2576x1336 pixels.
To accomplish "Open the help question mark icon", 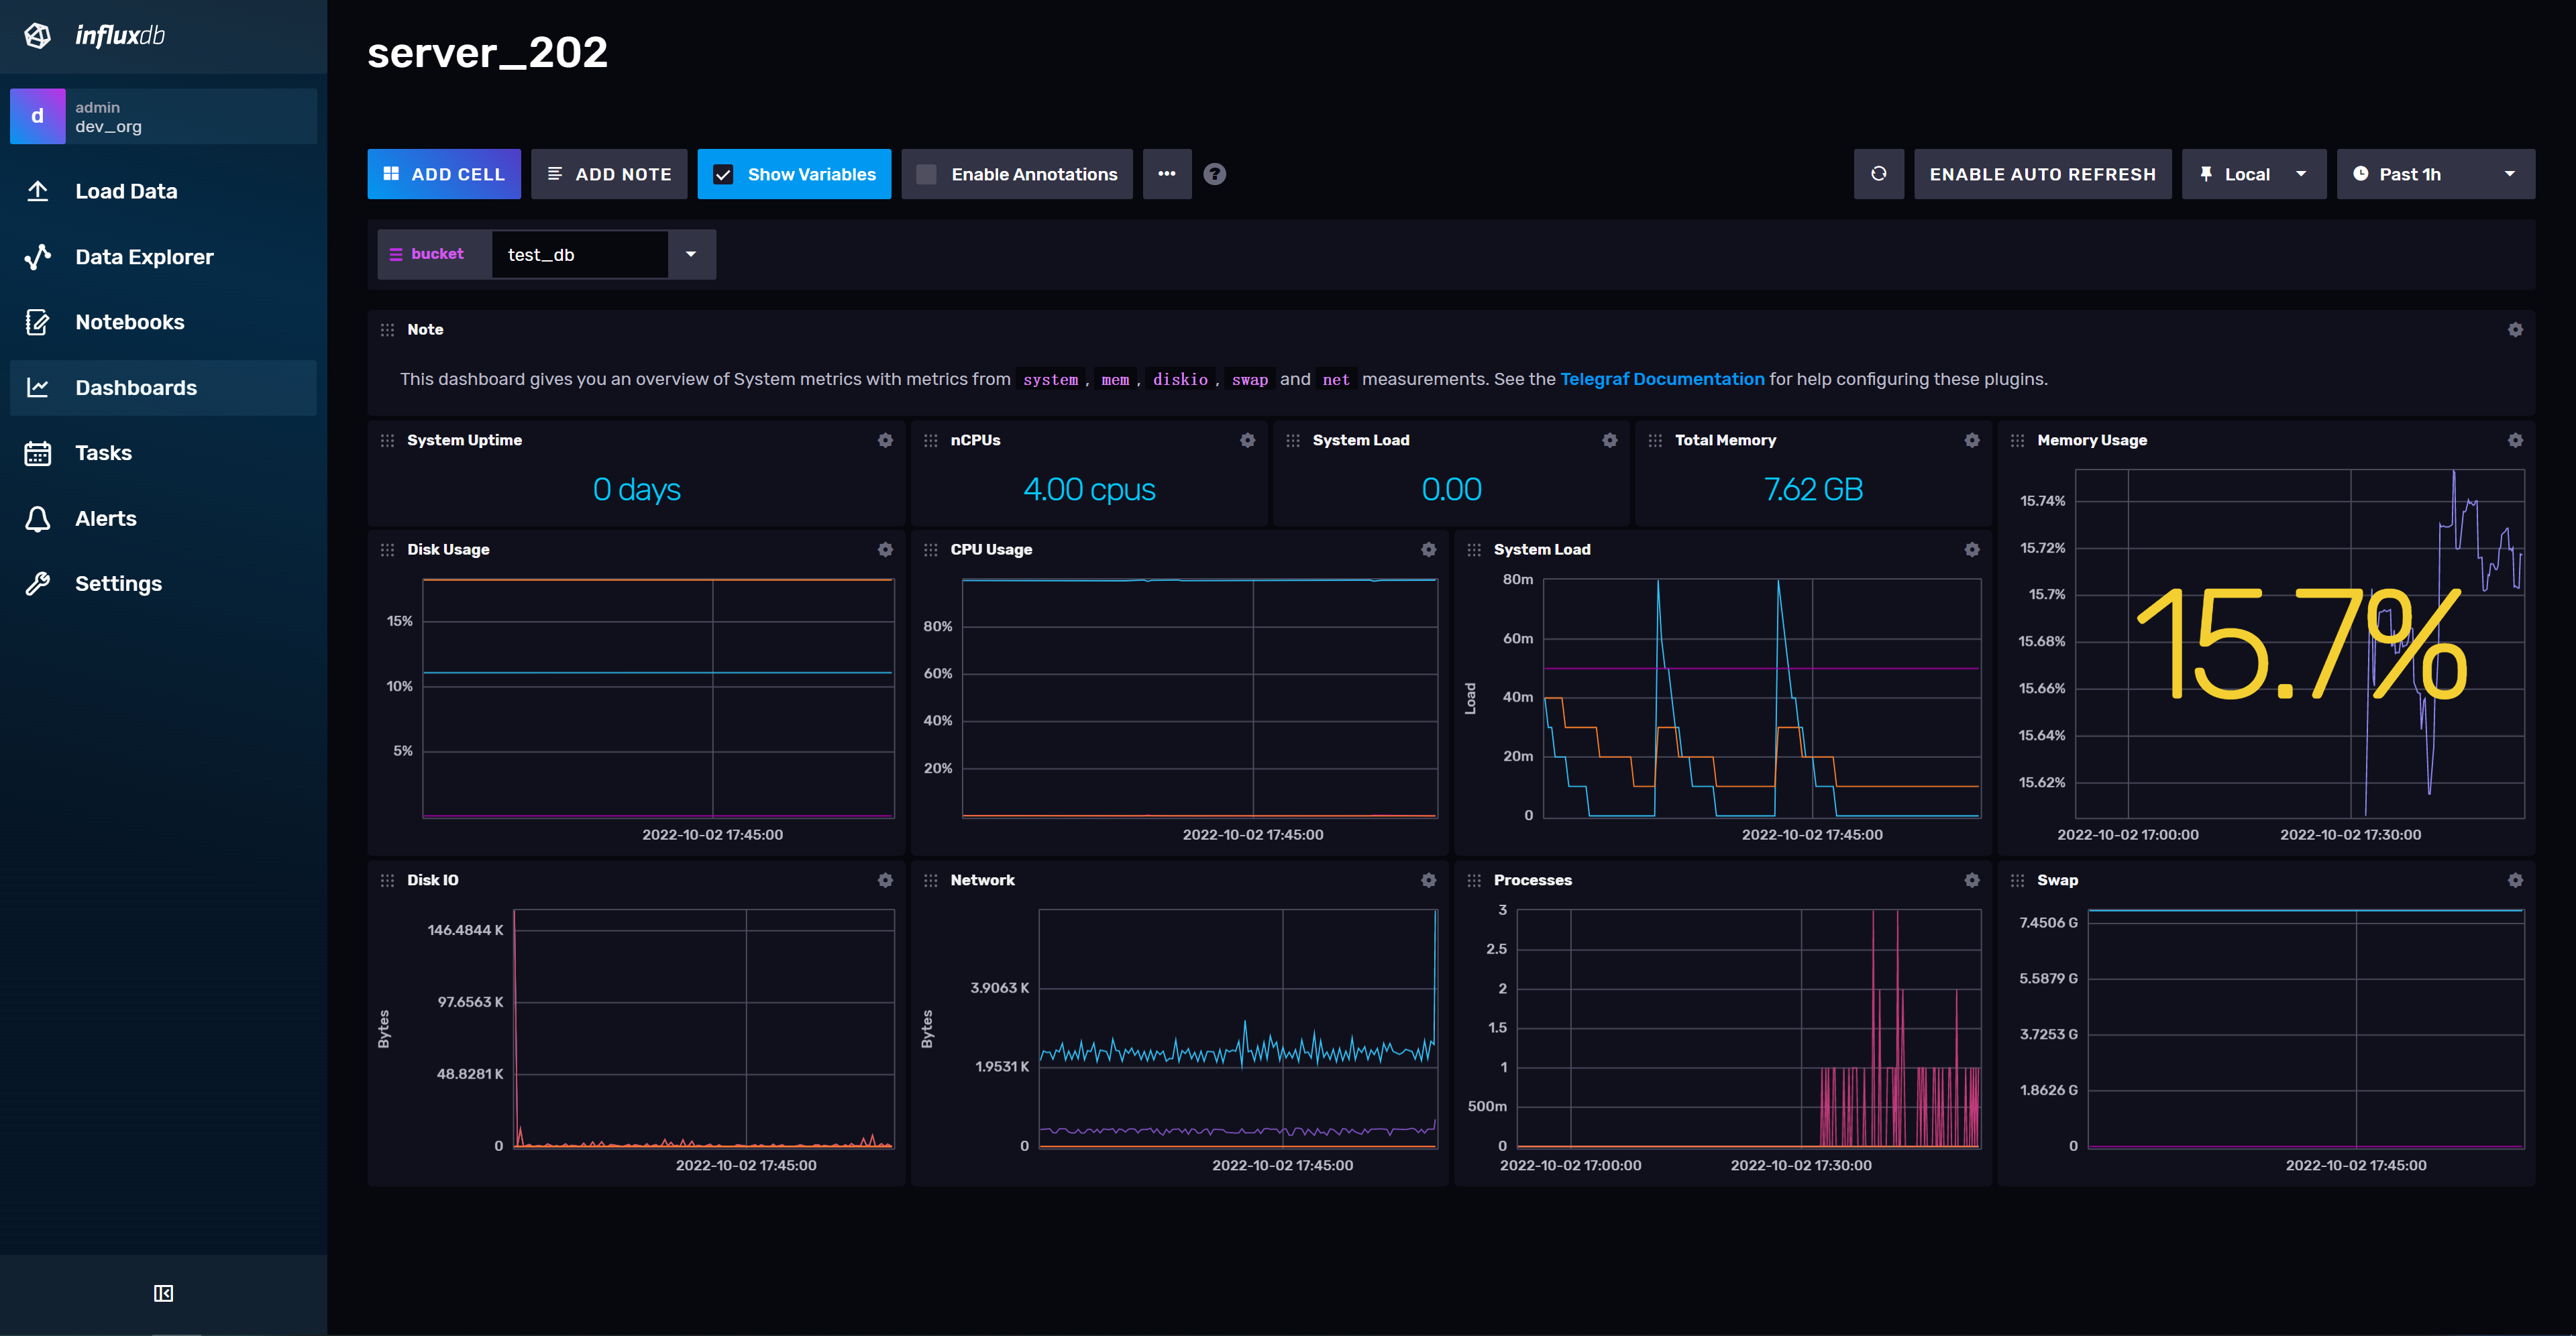I will [x=1214, y=174].
